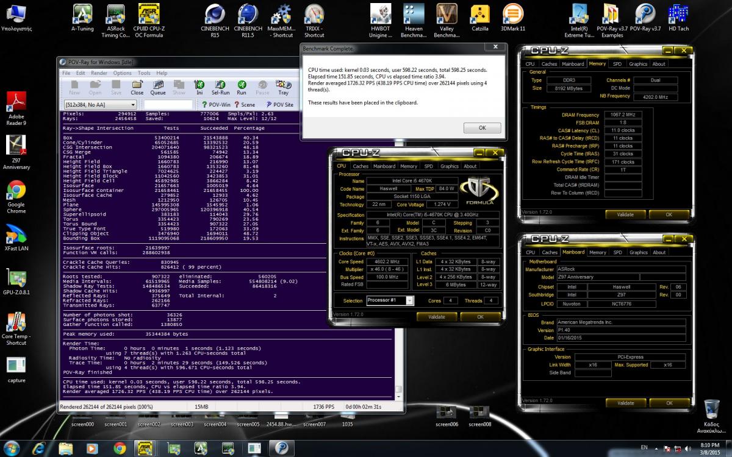Viewport: 732px width, 457px height.
Task: Click the disabled New file toolbar icon in POV-Ray
Action: (x=74, y=88)
